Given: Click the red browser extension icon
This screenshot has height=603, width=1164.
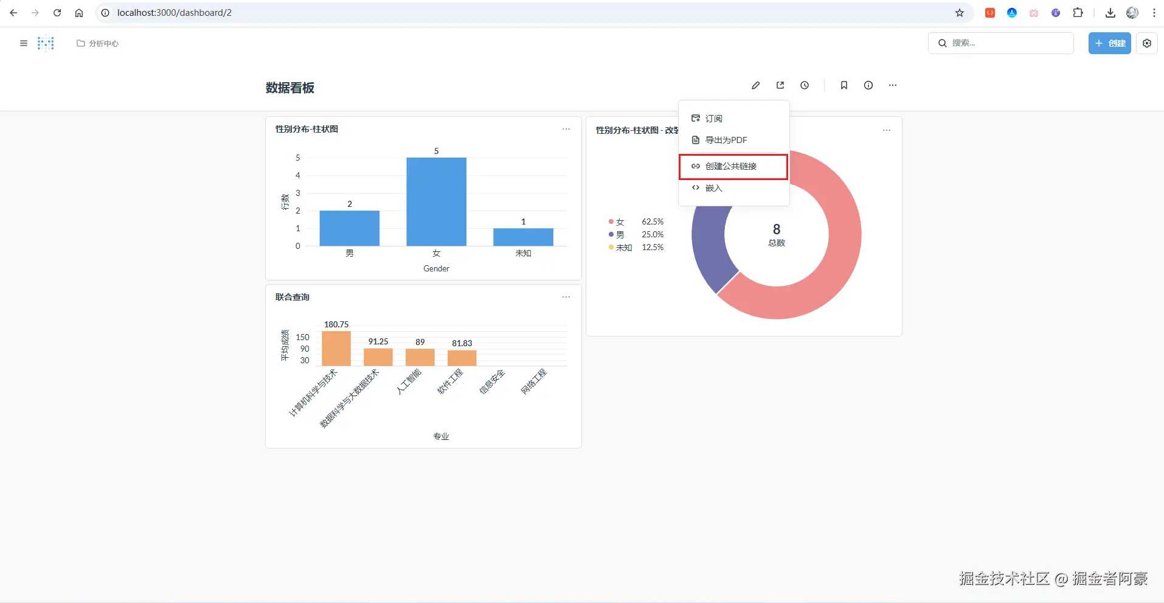Looking at the screenshot, I should (x=990, y=13).
